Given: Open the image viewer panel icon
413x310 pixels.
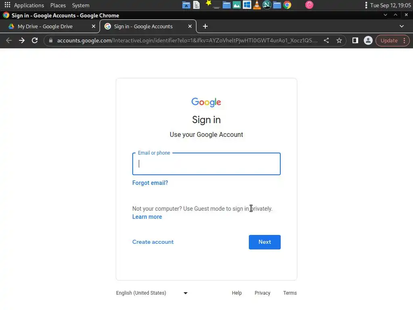Looking at the screenshot, I should click(x=236, y=5).
